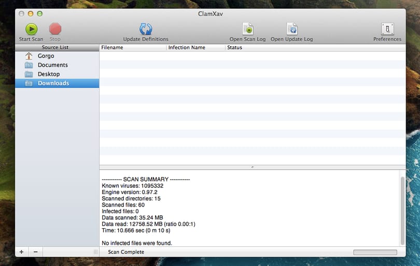
Task: Click the split pane divider handle
Action: 253,167
